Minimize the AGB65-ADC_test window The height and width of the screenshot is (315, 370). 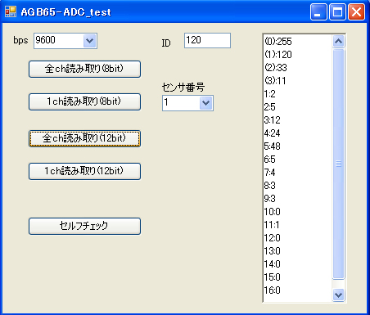click(318, 12)
